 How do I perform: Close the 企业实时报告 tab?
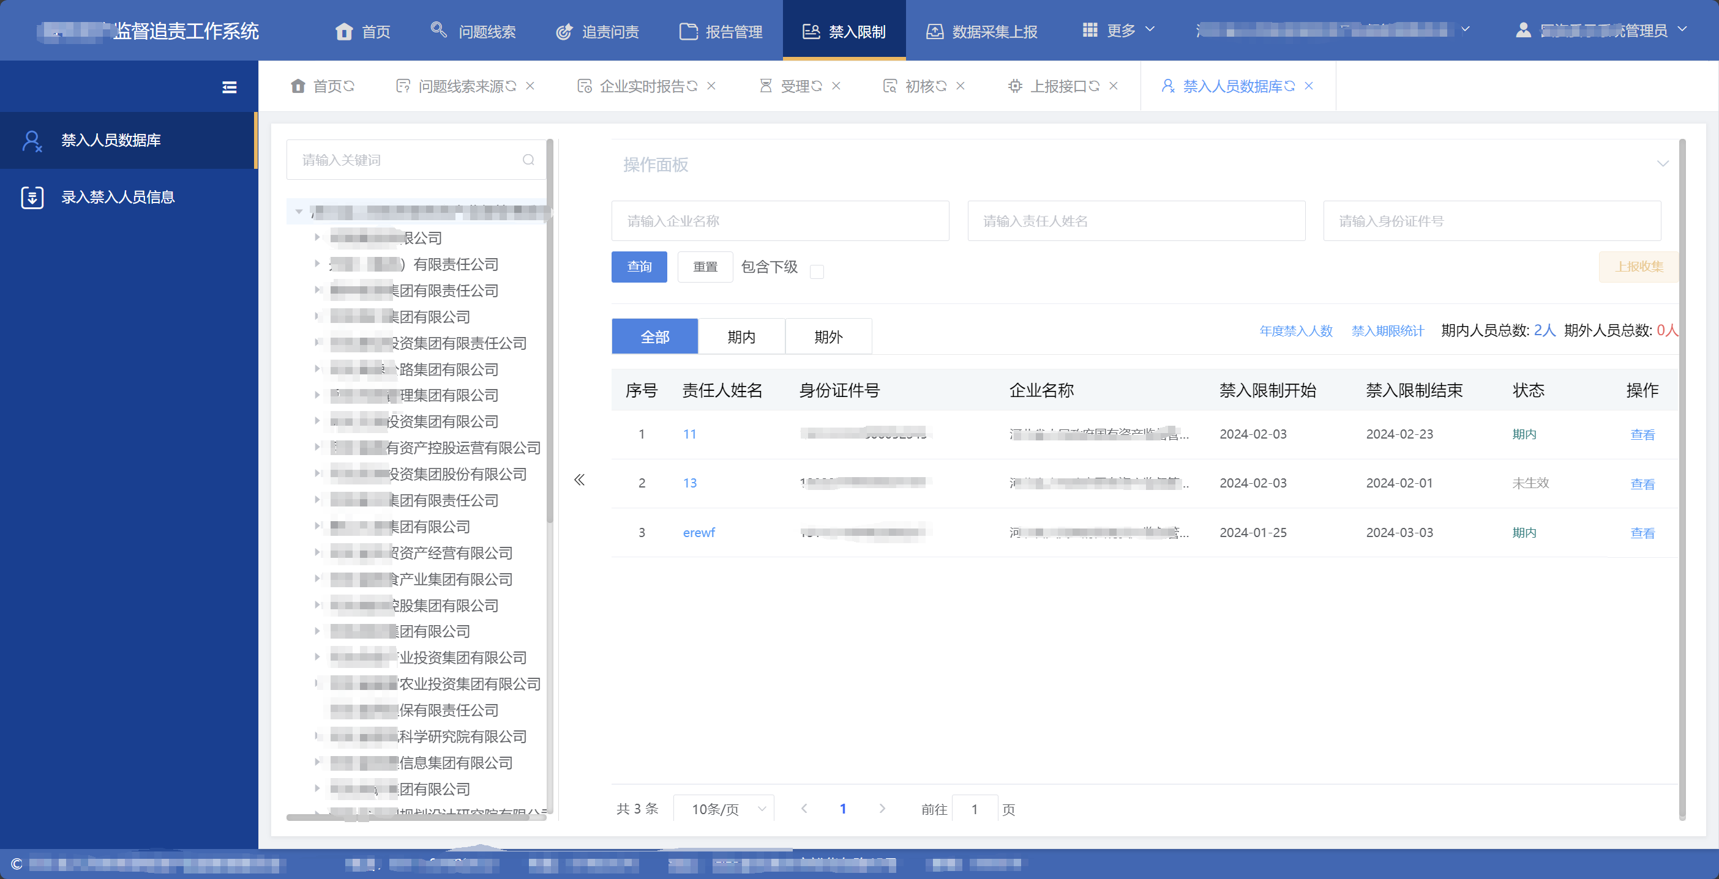click(711, 86)
